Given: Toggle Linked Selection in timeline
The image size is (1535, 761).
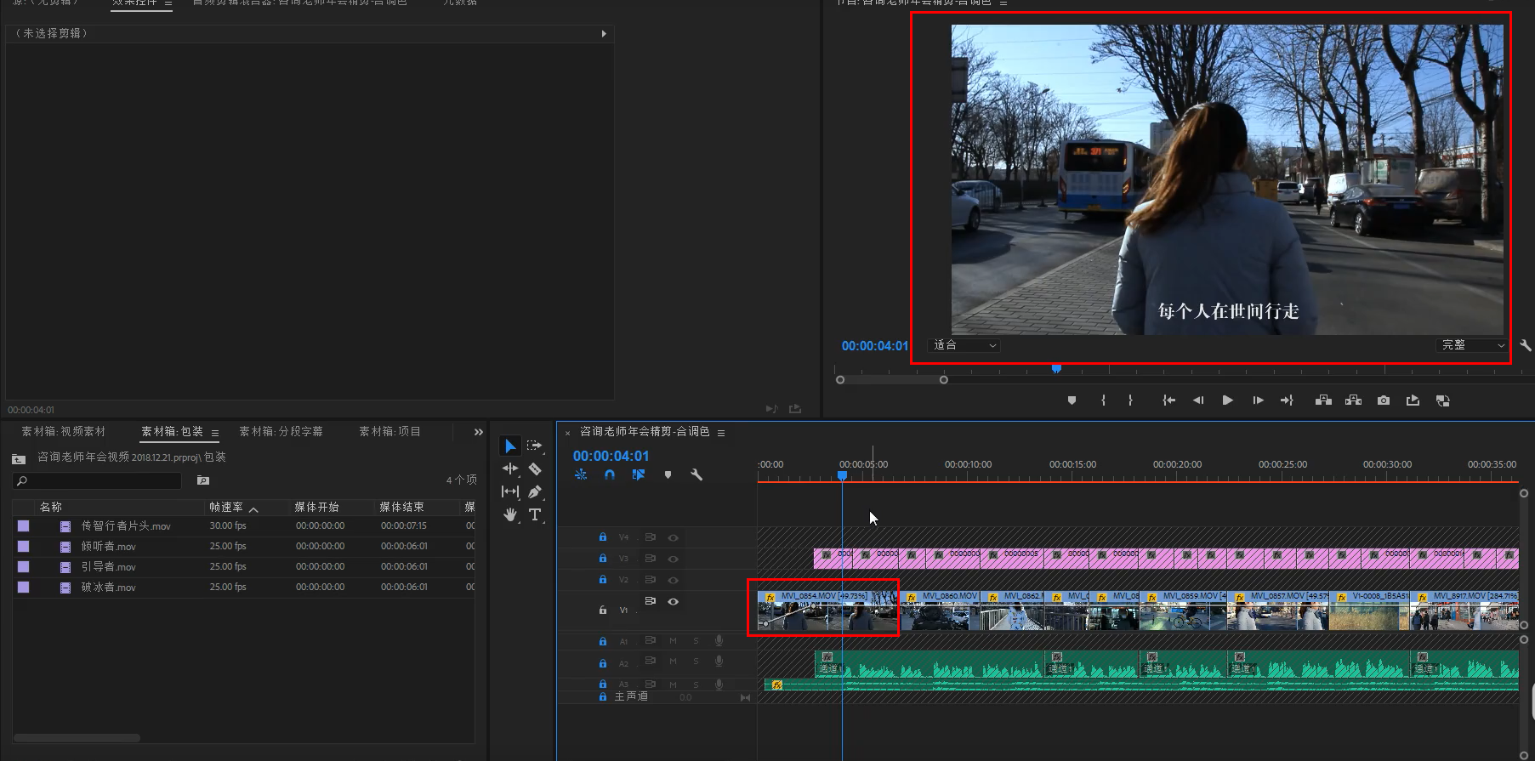Looking at the screenshot, I should tap(639, 474).
